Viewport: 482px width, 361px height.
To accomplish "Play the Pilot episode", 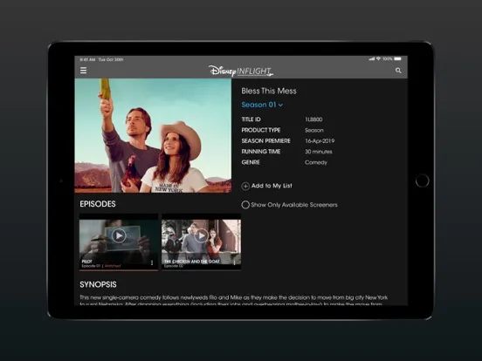I will [x=119, y=235].
